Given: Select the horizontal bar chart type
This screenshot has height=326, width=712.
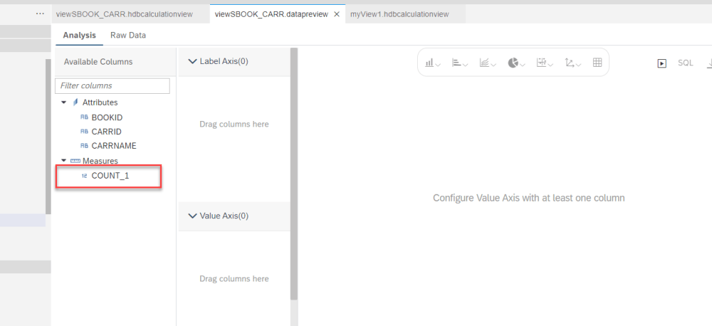Looking at the screenshot, I should point(460,63).
